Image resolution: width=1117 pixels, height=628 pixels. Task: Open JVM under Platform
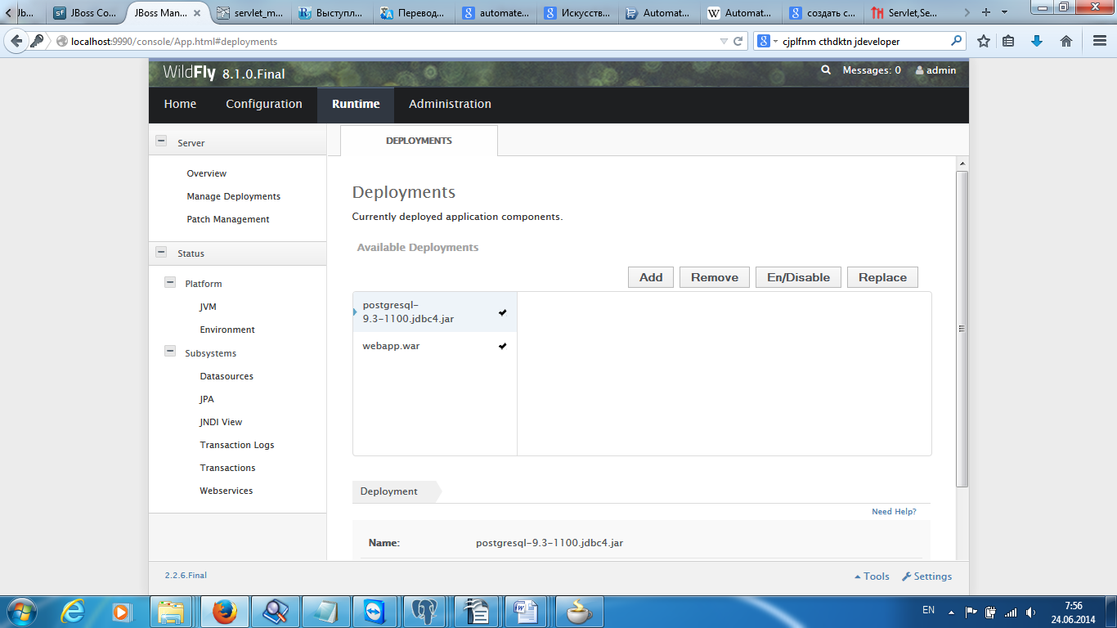tap(208, 307)
